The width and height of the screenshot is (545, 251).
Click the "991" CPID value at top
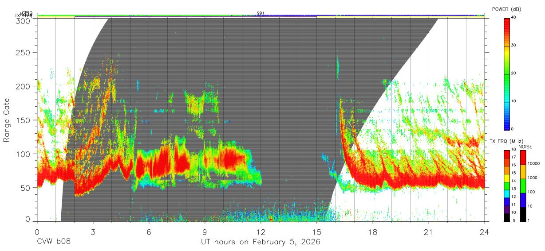(x=261, y=13)
